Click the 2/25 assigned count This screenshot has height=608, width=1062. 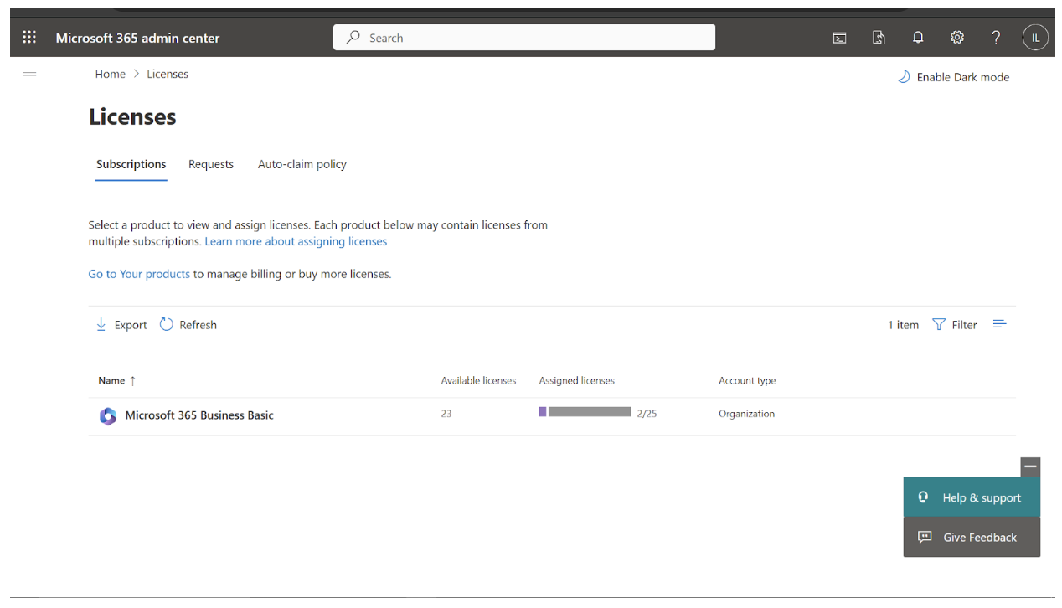pos(647,414)
